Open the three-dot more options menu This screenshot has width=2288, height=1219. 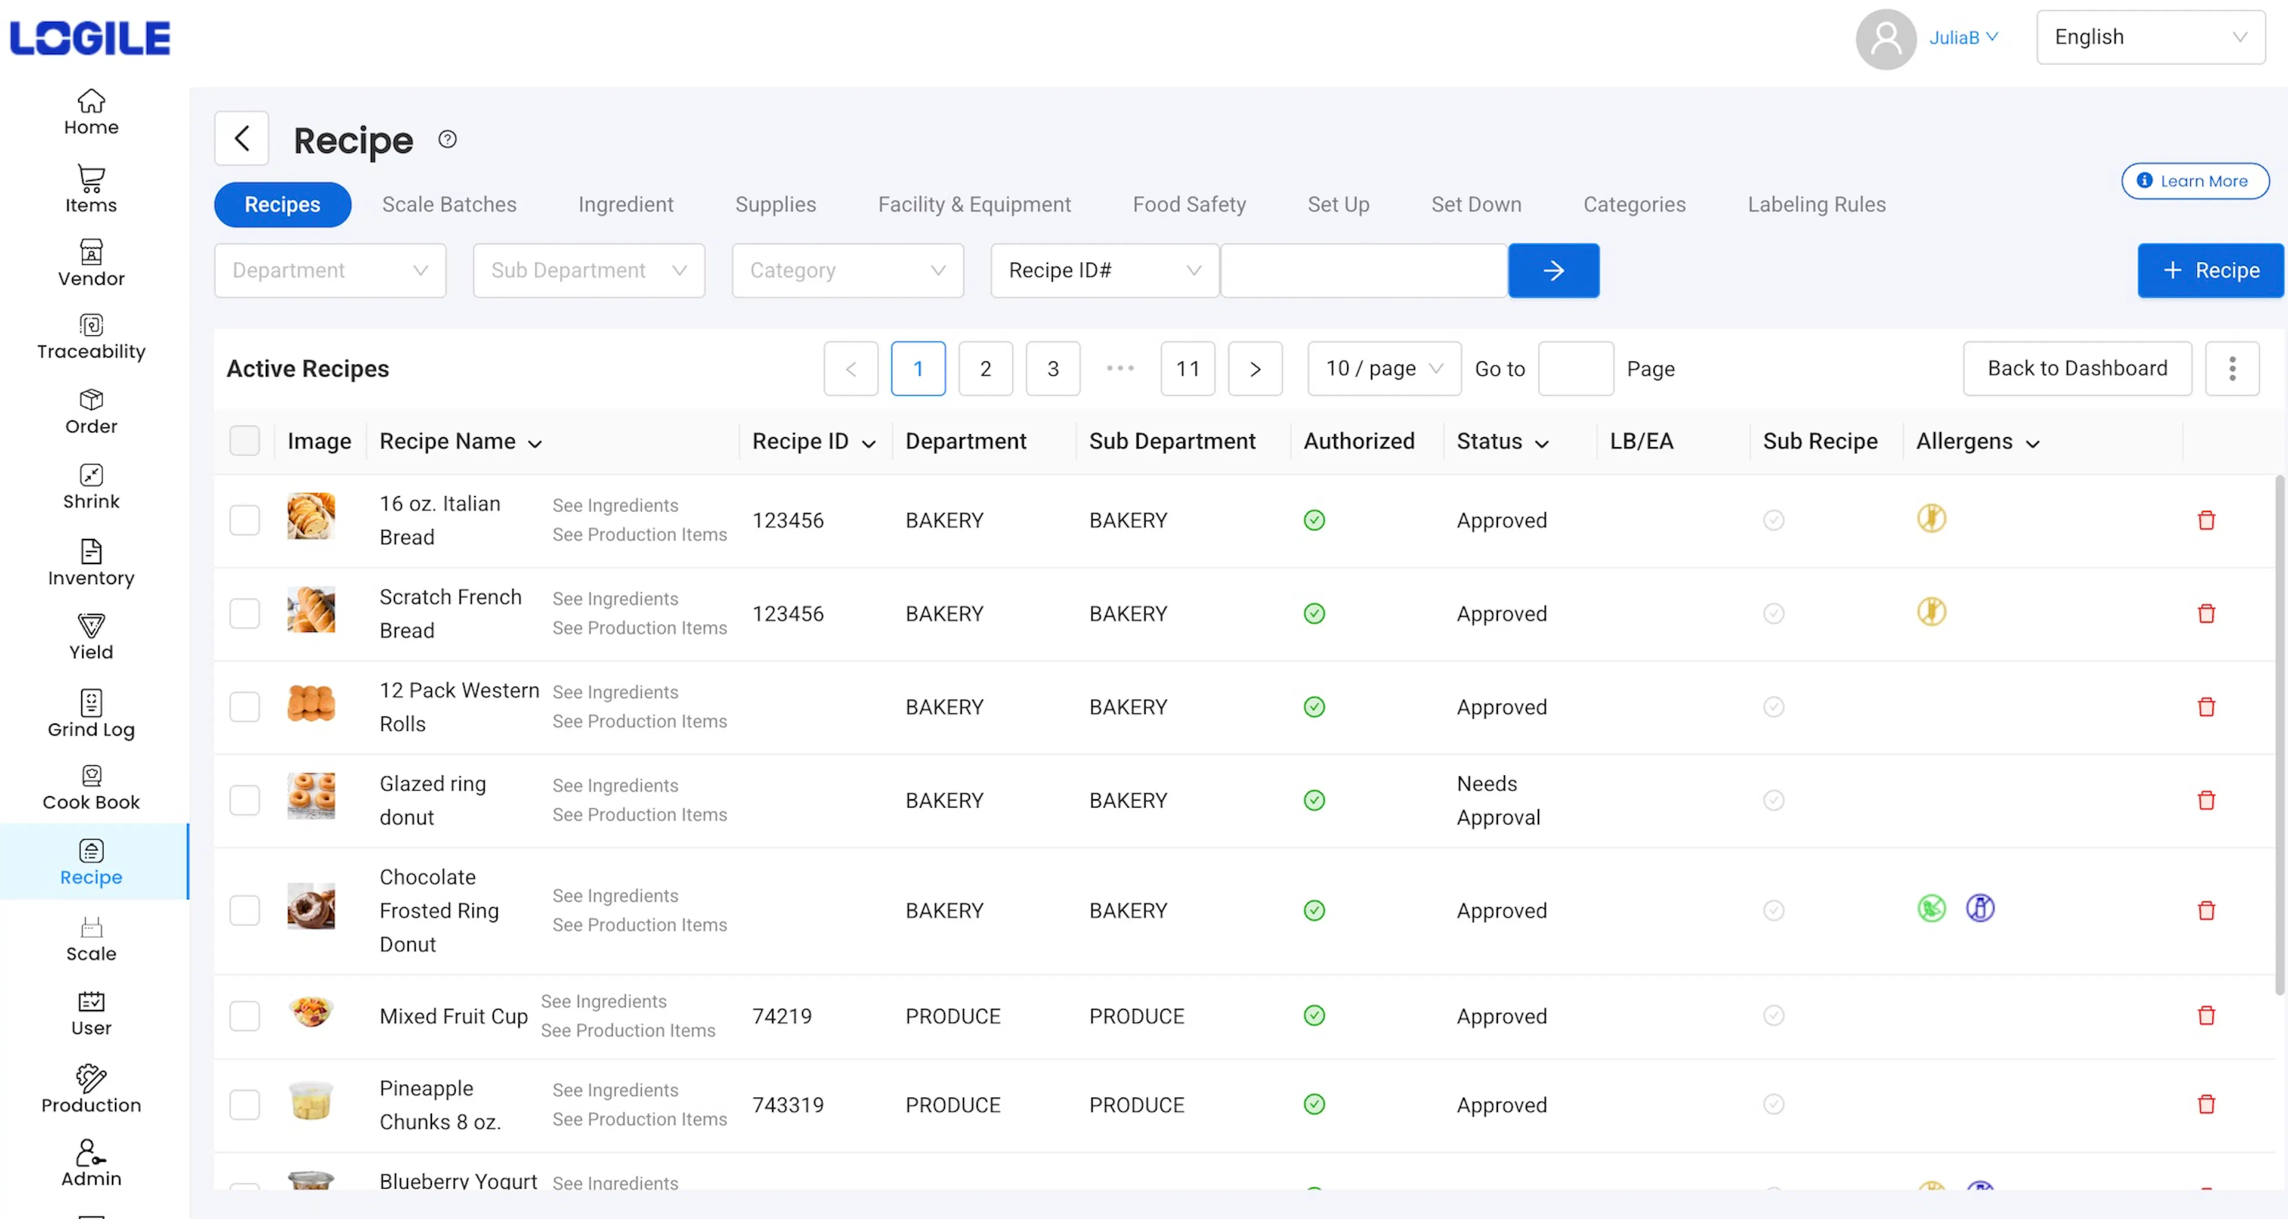[x=2231, y=369]
